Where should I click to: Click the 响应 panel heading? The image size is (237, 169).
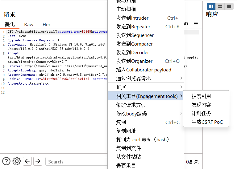pyautogui.click(x=212, y=14)
